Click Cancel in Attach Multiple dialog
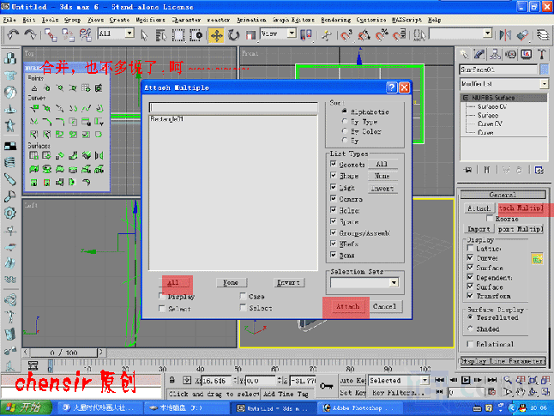This screenshot has height=416, width=554. click(384, 306)
